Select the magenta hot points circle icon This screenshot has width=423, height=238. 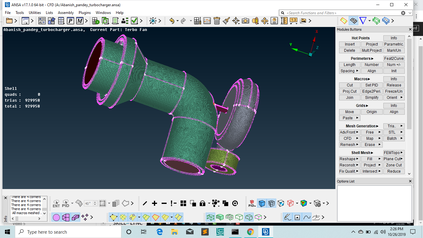coord(56,217)
